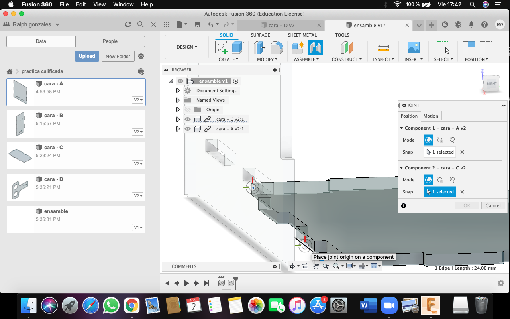Refresh the data panel

tap(128, 24)
